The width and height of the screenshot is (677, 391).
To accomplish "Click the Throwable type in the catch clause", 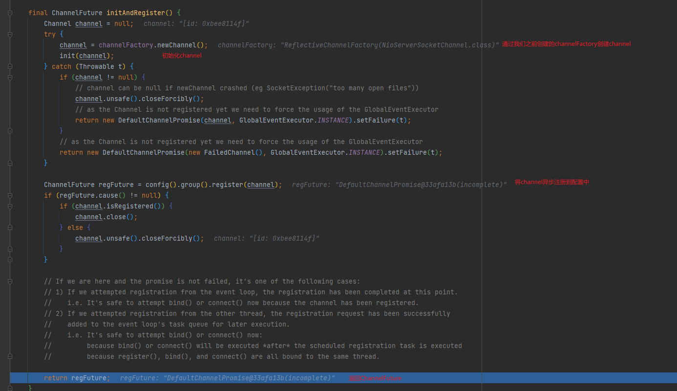I will [x=97, y=67].
